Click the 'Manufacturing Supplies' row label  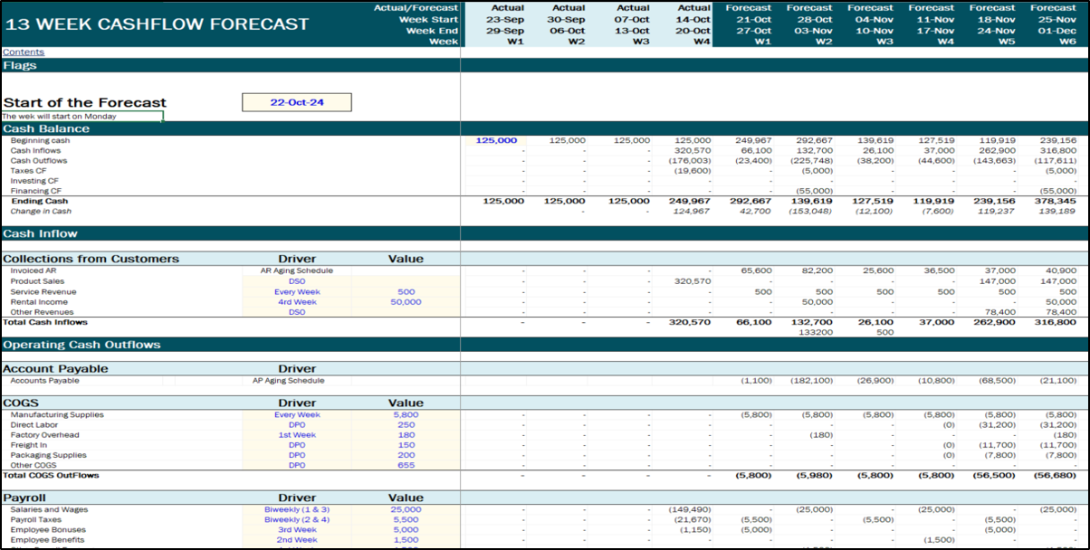57,414
